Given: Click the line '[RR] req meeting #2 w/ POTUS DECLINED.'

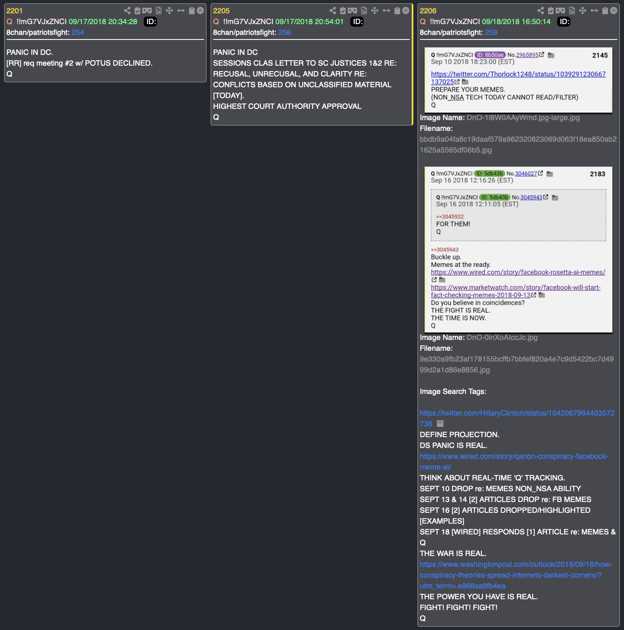Looking at the screenshot, I should [79, 63].
